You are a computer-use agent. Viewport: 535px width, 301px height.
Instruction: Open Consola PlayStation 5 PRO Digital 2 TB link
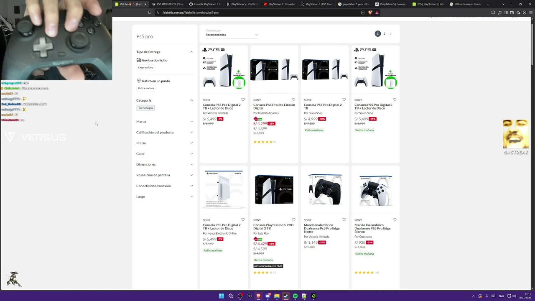pyautogui.click(x=273, y=227)
